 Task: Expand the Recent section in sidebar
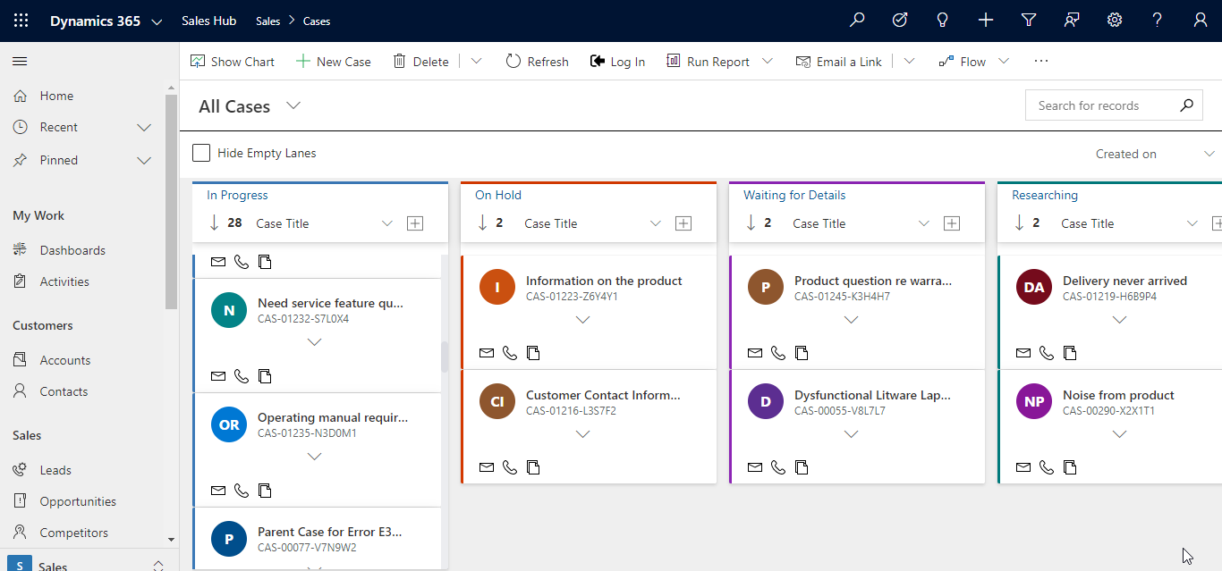pos(144,128)
